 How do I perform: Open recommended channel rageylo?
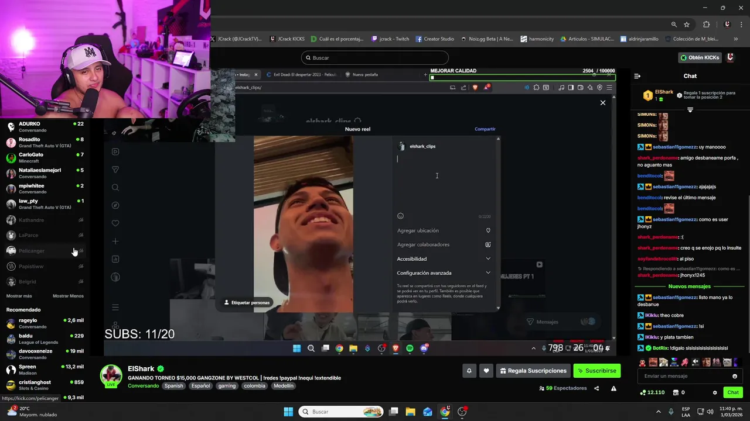pos(45,323)
